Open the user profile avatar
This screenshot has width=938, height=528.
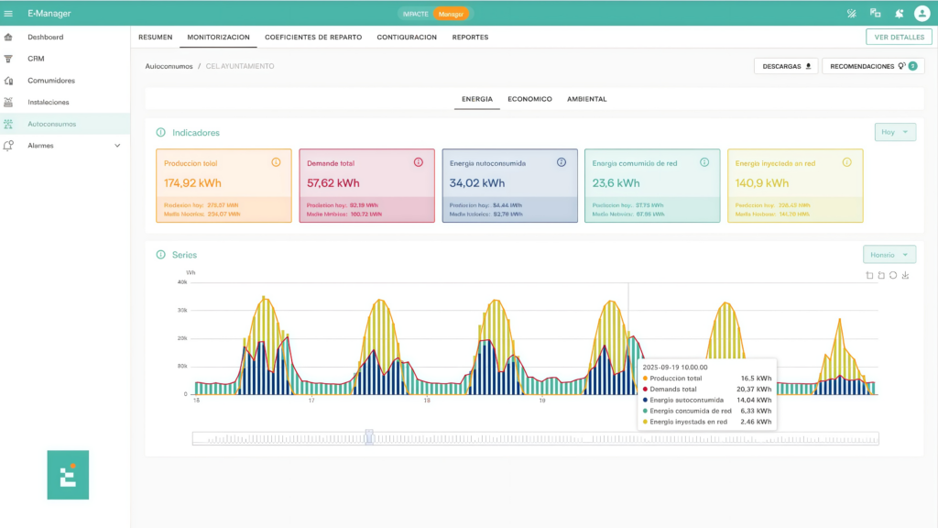(922, 13)
